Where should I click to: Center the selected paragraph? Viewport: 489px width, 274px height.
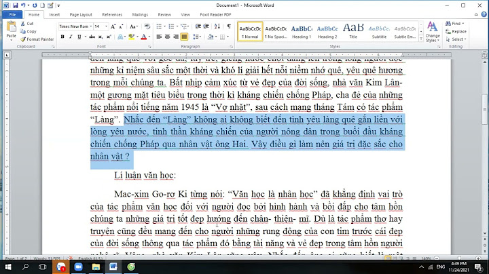pyautogui.click(x=168, y=37)
